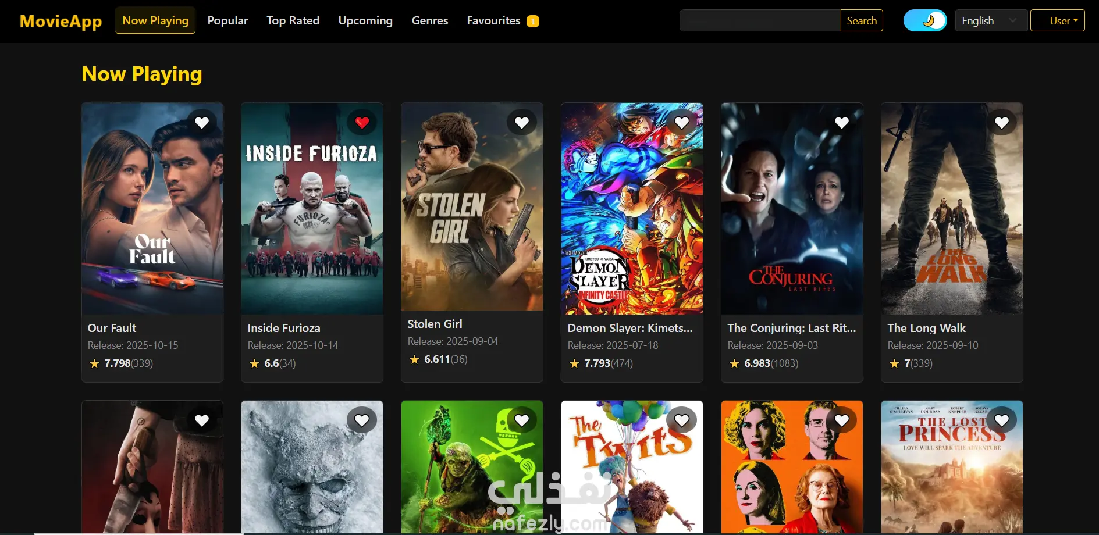Expand the User account menu
Image resolution: width=1099 pixels, height=535 pixels.
[x=1058, y=21]
